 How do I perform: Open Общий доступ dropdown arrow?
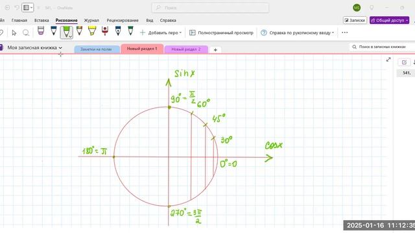pos(407,20)
